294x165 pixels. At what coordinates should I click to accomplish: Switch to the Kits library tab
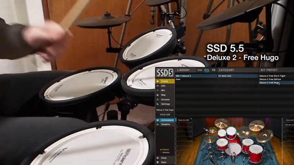click(x=207, y=70)
